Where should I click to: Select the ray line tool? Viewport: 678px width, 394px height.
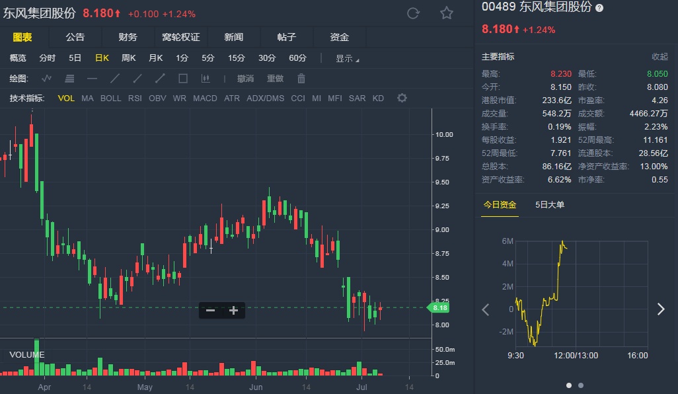click(137, 78)
